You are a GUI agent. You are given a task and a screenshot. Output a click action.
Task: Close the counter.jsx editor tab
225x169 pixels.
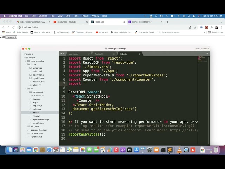tap(88, 54)
